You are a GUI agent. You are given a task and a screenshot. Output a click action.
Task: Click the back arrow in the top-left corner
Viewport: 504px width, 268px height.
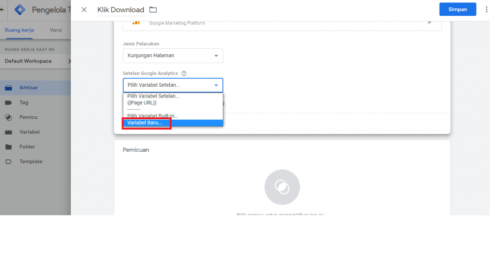point(2,10)
